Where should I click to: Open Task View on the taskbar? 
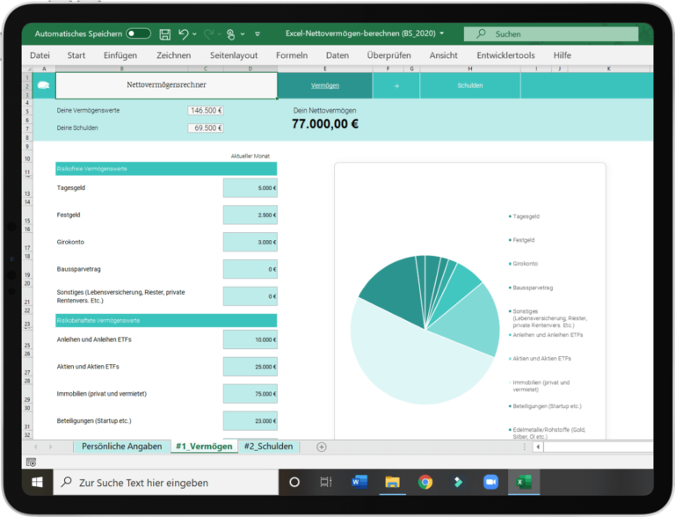[326, 482]
